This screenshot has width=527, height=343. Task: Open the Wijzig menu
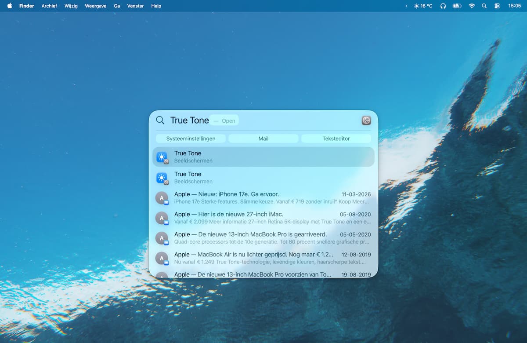71,6
